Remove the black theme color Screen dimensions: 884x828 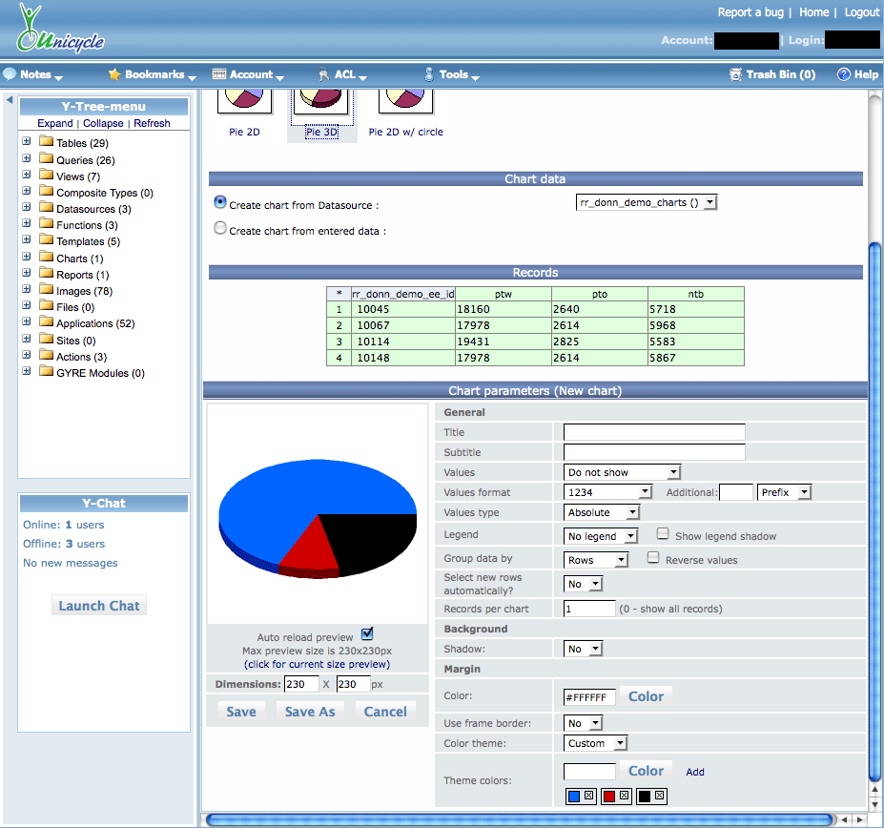pyautogui.click(x=659, y=797)
